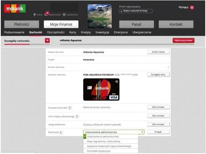Click Zmień nazwę button
The height and width of the screenshot is (154, 206).
coord(158,52)
